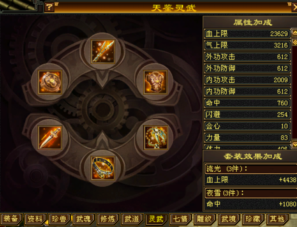Open help with the question mark icon
The height and width of the screenshot is (227, 297).
[49, 7]
